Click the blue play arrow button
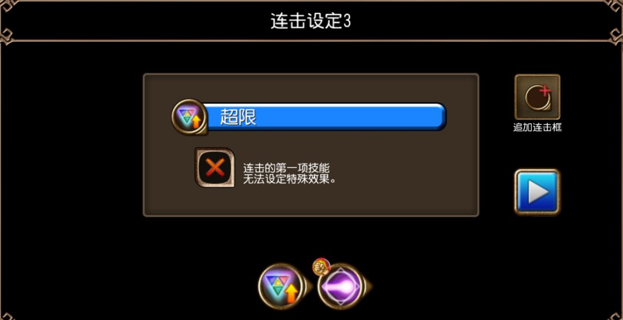The width and height of the screenshot is (623, 320). pyautogui.click(x=537, y=192)
